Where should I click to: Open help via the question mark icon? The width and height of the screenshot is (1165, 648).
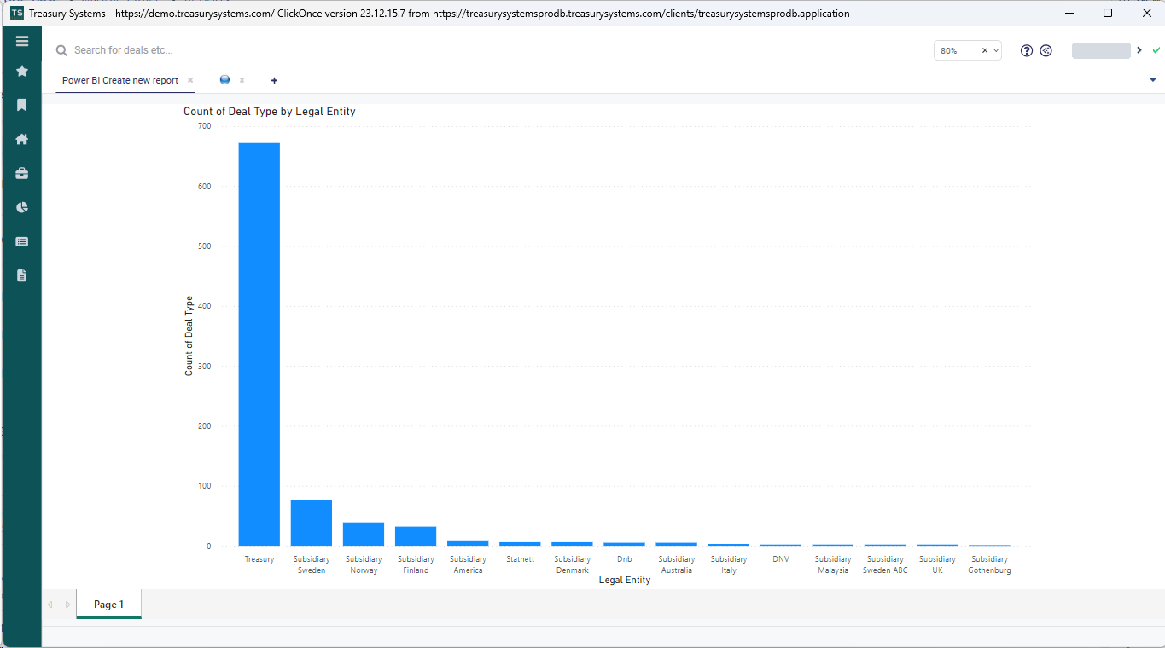pyautogui.click(x=1027, y=50)
